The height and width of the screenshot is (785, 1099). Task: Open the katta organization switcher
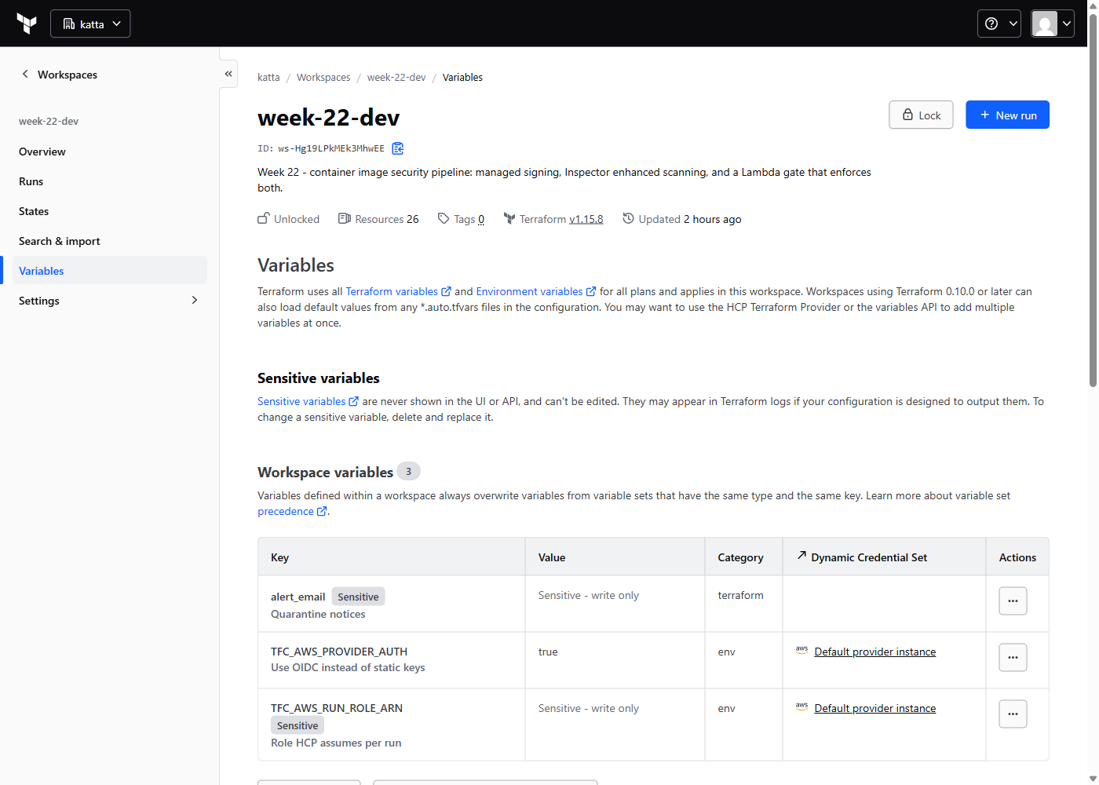[x=90, y=24]
